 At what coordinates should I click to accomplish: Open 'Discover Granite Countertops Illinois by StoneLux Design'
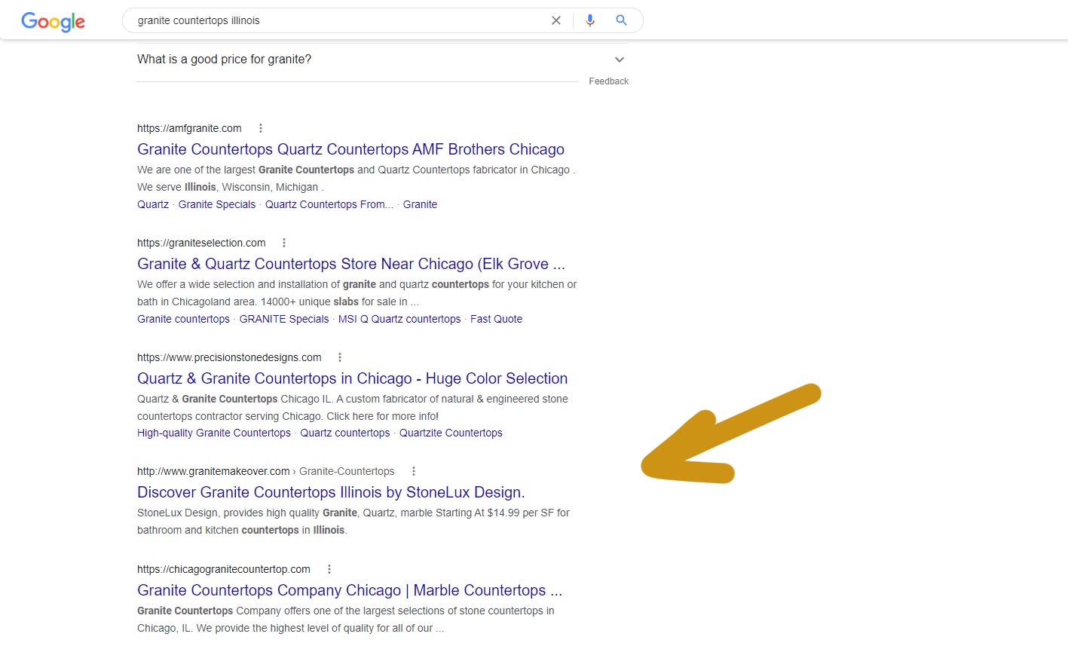331,492
